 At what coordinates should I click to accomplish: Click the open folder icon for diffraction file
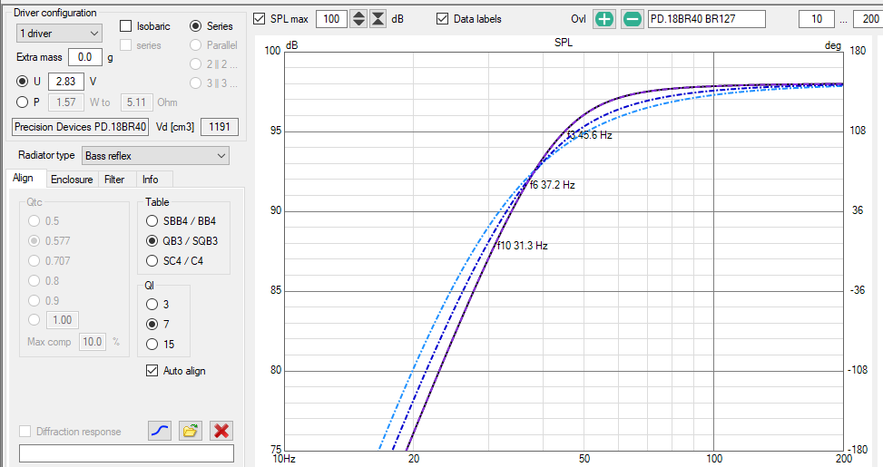(x=191, y=431)
